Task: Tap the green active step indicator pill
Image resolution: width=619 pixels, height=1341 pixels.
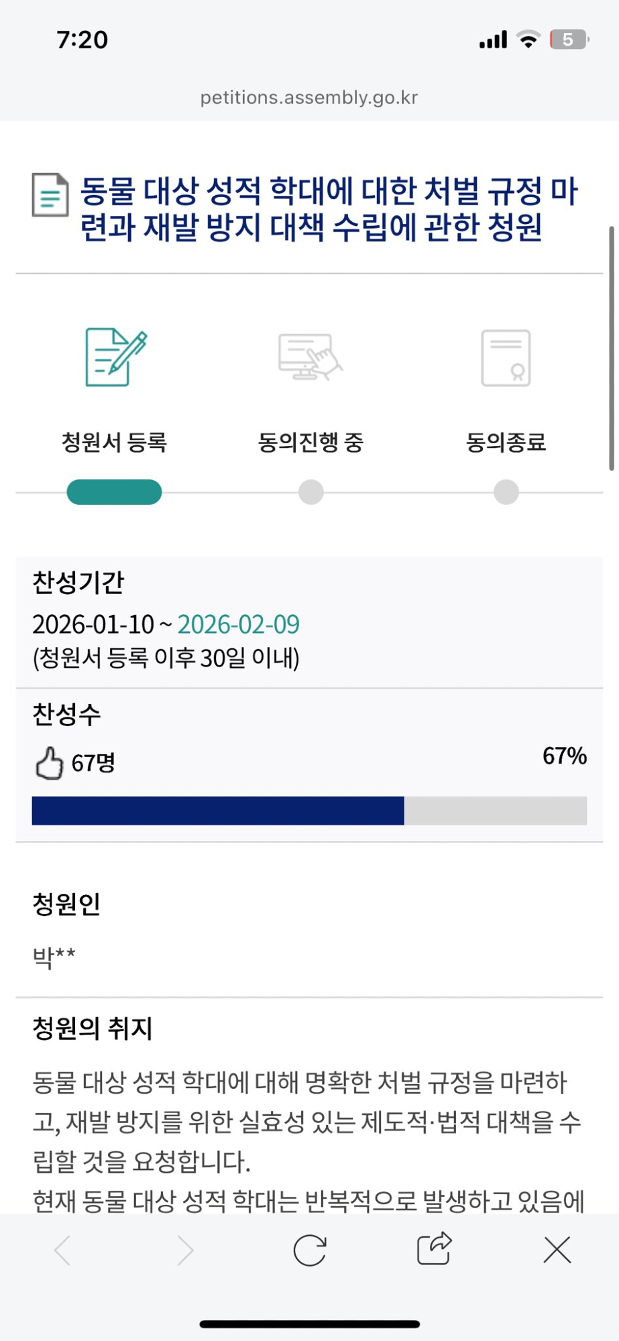Action: pos(114,492)
